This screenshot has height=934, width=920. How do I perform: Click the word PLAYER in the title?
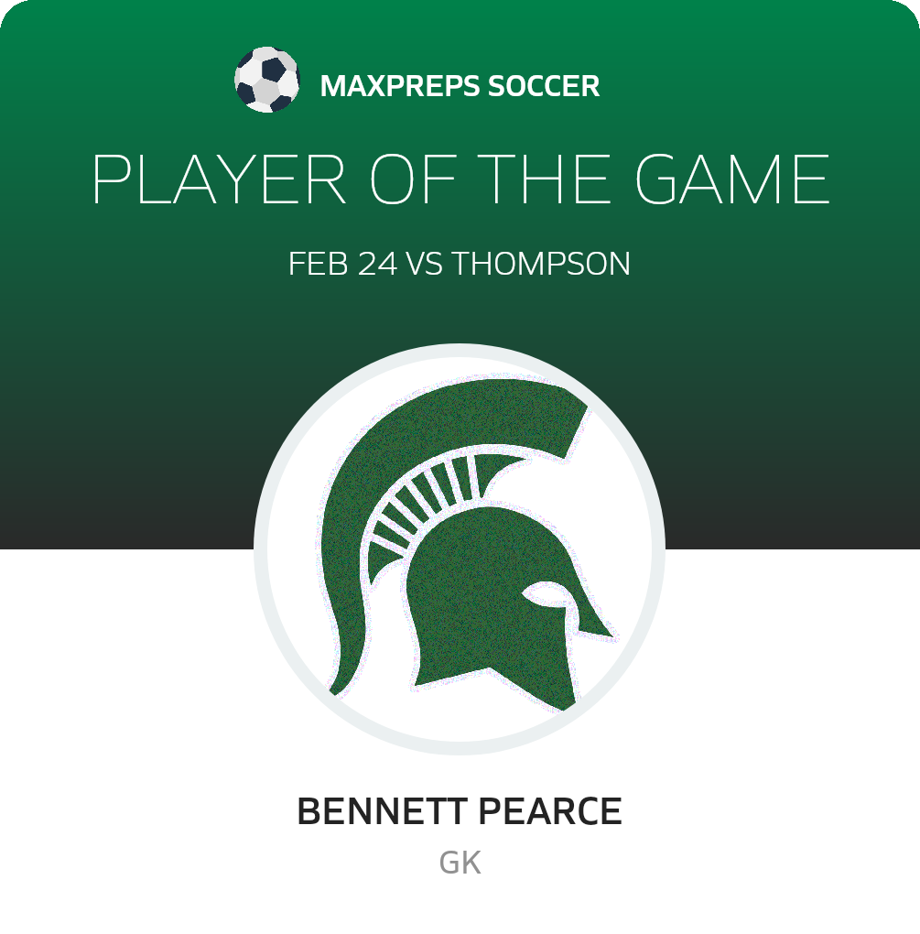pyautogui.click(x=219, y=179)
